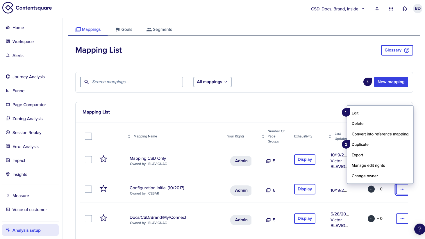The width and height of the screenshot is (425, 239).
Task: Select Journey Analysis in the sidebar
Action: pos(28,76)
